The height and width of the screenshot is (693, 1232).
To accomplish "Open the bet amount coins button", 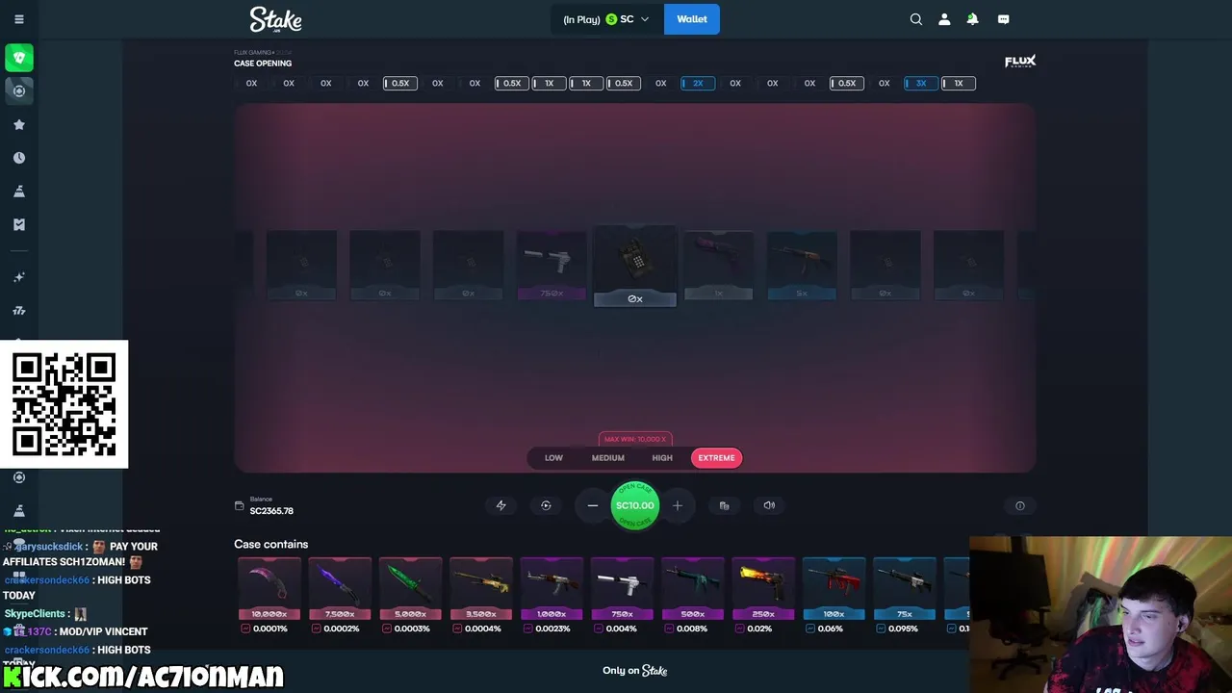I will tap(724, 505).
